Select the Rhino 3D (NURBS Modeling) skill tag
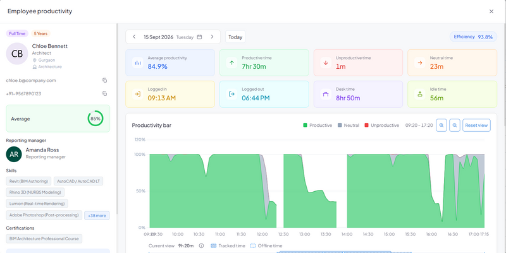This screenshot has height=253, width=506. (x=35, y=192)
